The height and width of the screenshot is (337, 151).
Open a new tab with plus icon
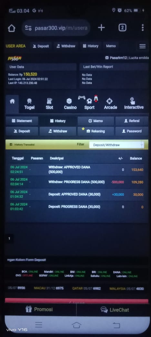101,28
